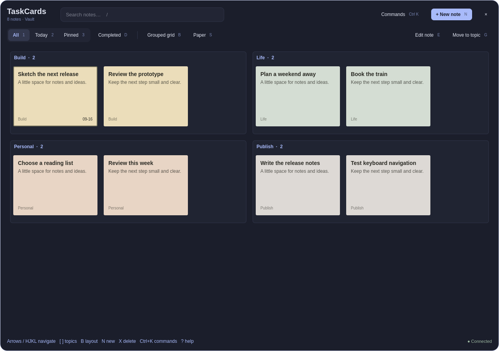Screen dimensions: 499x351
Task: Open the Commands palette button
Action: pos(400,14)
